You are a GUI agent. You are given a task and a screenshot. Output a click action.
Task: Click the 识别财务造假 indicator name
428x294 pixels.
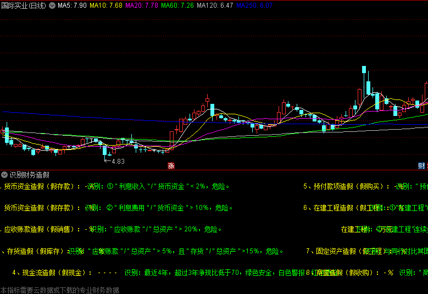[30, 175]
